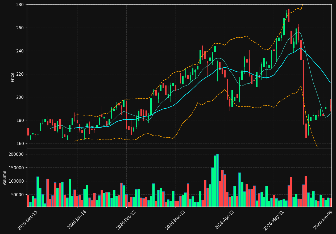The width and height of the screenshot is (336, 234).
Task: Click the 2026-Apr-13 date label
Action: [225, 220]
